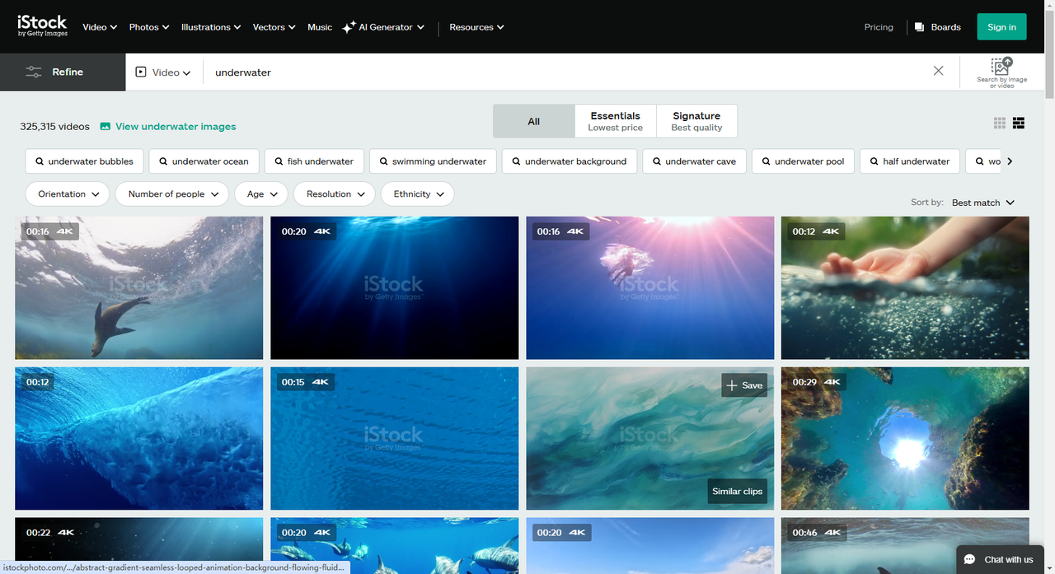Open the 00:20 dolphins video
Viewport: 1055px width, 574px height.
[395, 546]
